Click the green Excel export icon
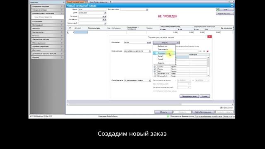Viewport: 265px width, 149px height. [217, 10]
